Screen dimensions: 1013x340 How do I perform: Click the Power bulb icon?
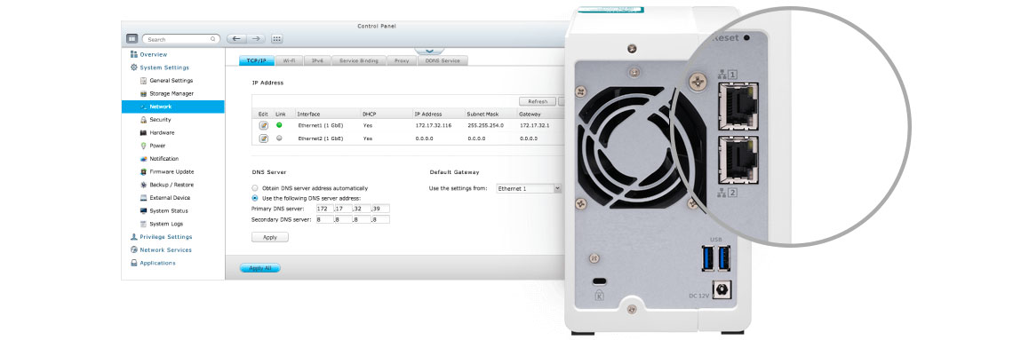[x=143, y=146]
